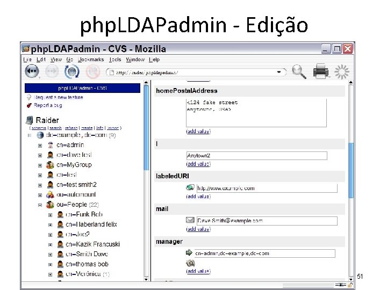This screenshot has width=387, height=290.
Task: Click the green arrow icon beside manager DN
Action: [189, 252]
